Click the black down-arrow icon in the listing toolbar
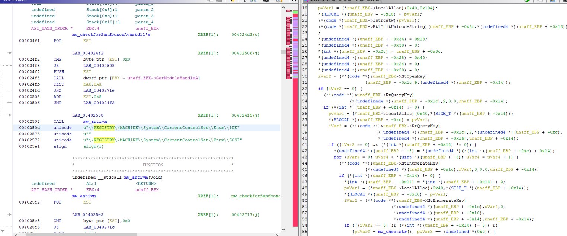The height and width of the screenshot is (236, 567). click(245, 1)
